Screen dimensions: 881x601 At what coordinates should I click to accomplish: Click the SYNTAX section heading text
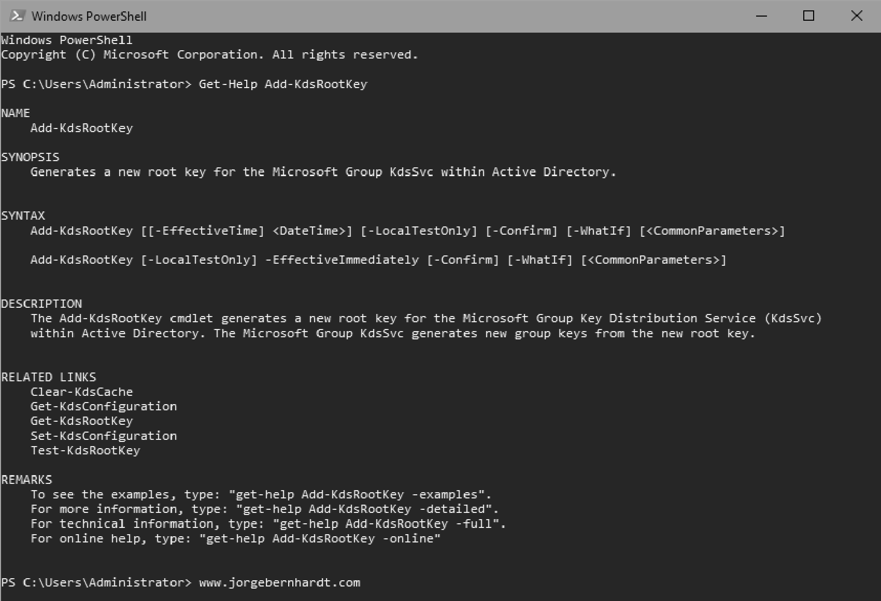tap(23, 216)
